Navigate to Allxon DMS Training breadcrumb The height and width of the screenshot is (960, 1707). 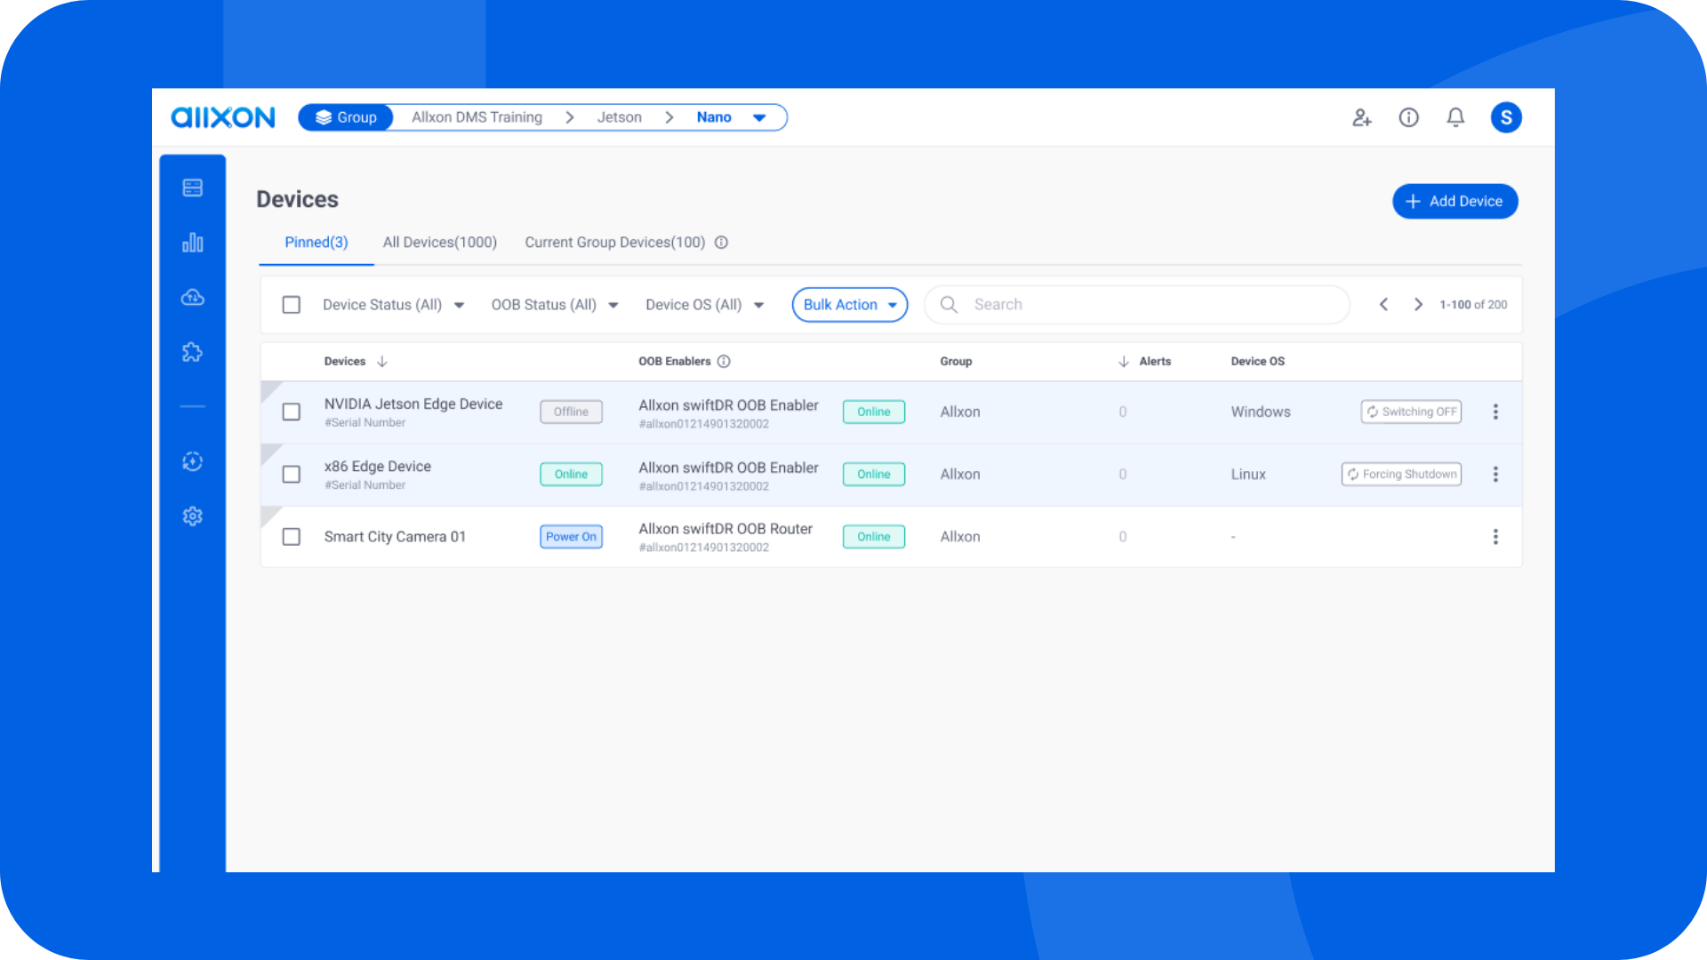click(477, 117)
